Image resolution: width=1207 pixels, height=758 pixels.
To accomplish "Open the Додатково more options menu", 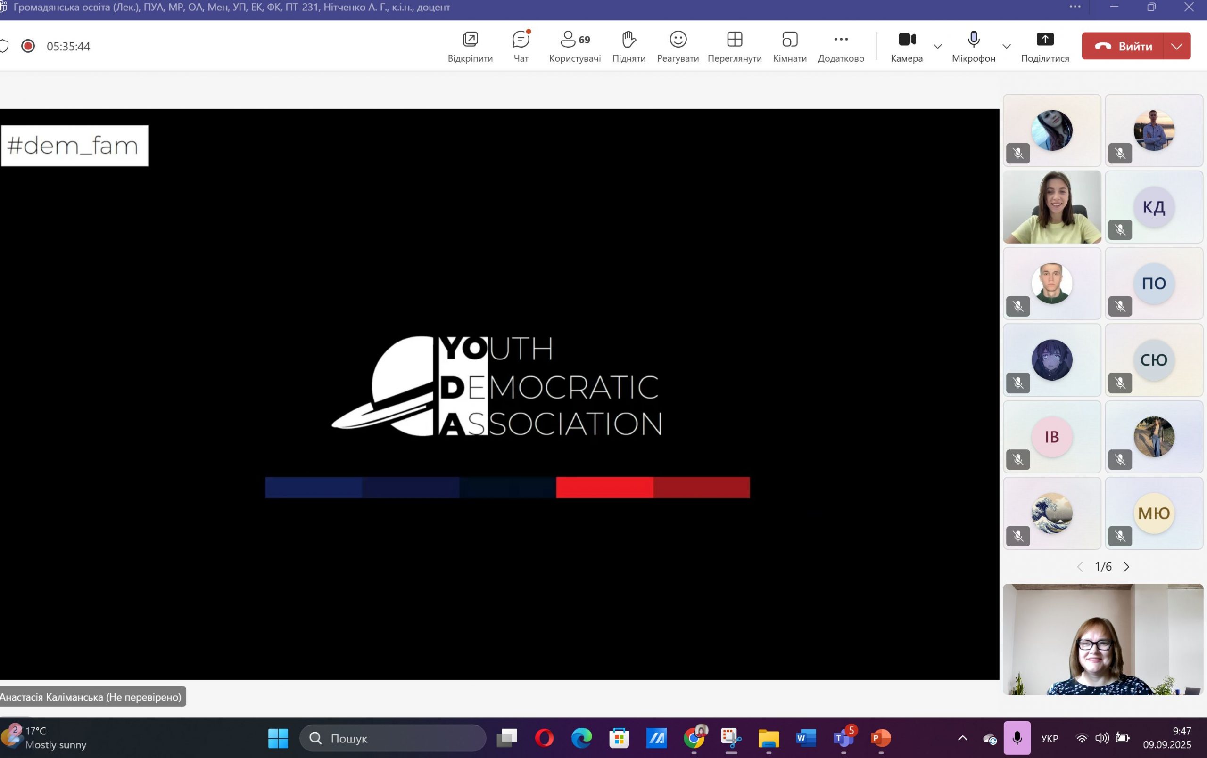I will tap(841, 46).
